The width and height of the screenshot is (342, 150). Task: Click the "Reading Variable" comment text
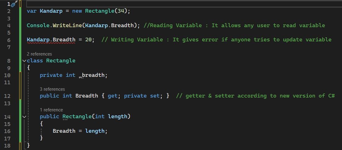pyautogui.click(x=176, y=25)
